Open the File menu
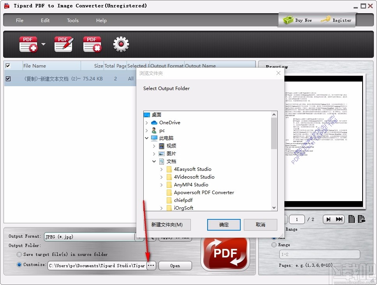377x285 pixels. (19, 20)
